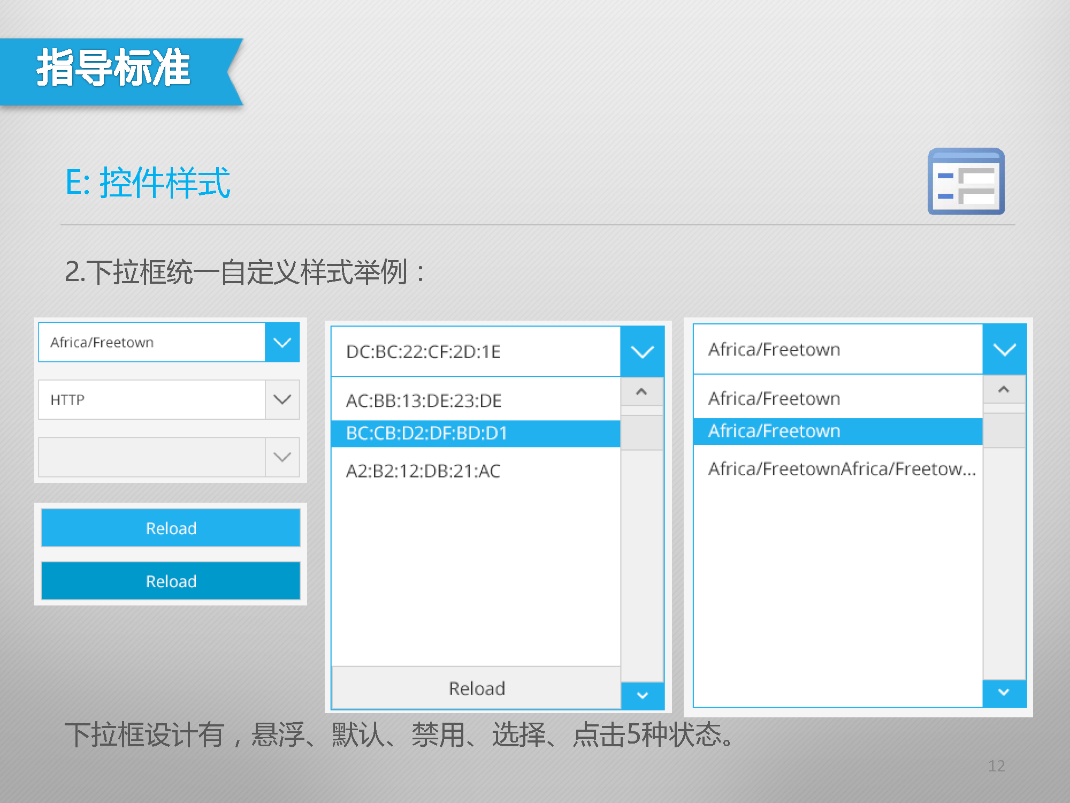This screenshot has width=1070, height=803.
Task: Collapse the DC:BC:22:CF:2D:1E dropdown arrow
Action: click(642, 352)
